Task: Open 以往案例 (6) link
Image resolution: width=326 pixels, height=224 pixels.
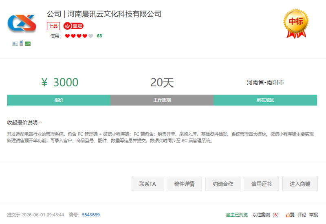Action: click(266, 215)
